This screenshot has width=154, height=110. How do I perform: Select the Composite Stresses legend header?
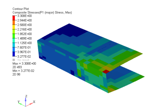pos(42,12)
